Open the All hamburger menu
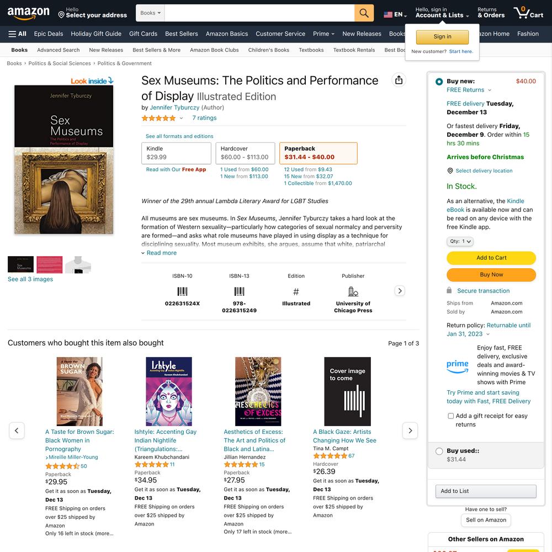 click(x=17, y=34)
